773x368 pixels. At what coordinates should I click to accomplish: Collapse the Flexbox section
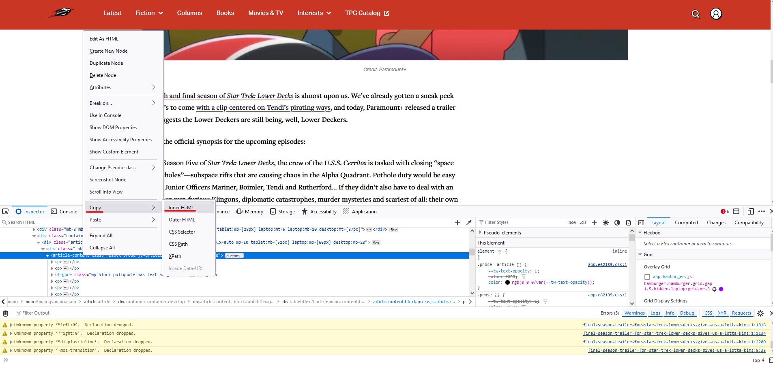coord(640,233)
